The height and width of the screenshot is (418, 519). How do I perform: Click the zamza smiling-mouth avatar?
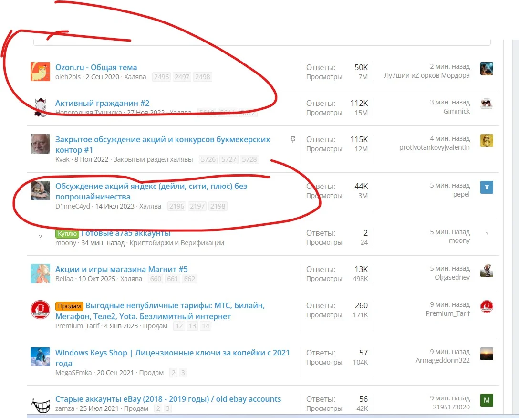pyautogui.click(x=41, y=405)
